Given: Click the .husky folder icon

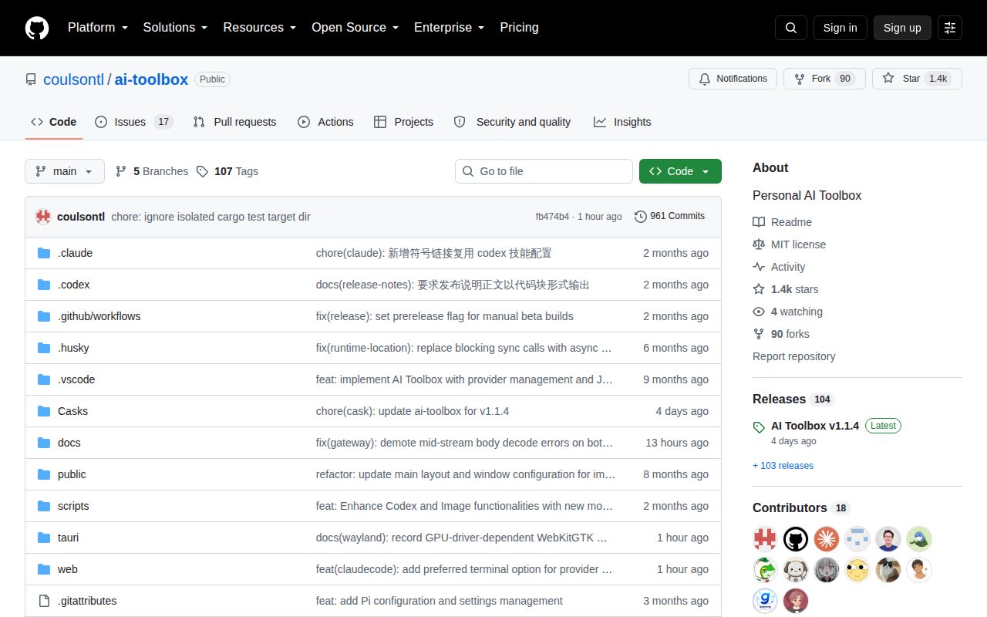Looking at the screenshot, I should click(44, 348).
